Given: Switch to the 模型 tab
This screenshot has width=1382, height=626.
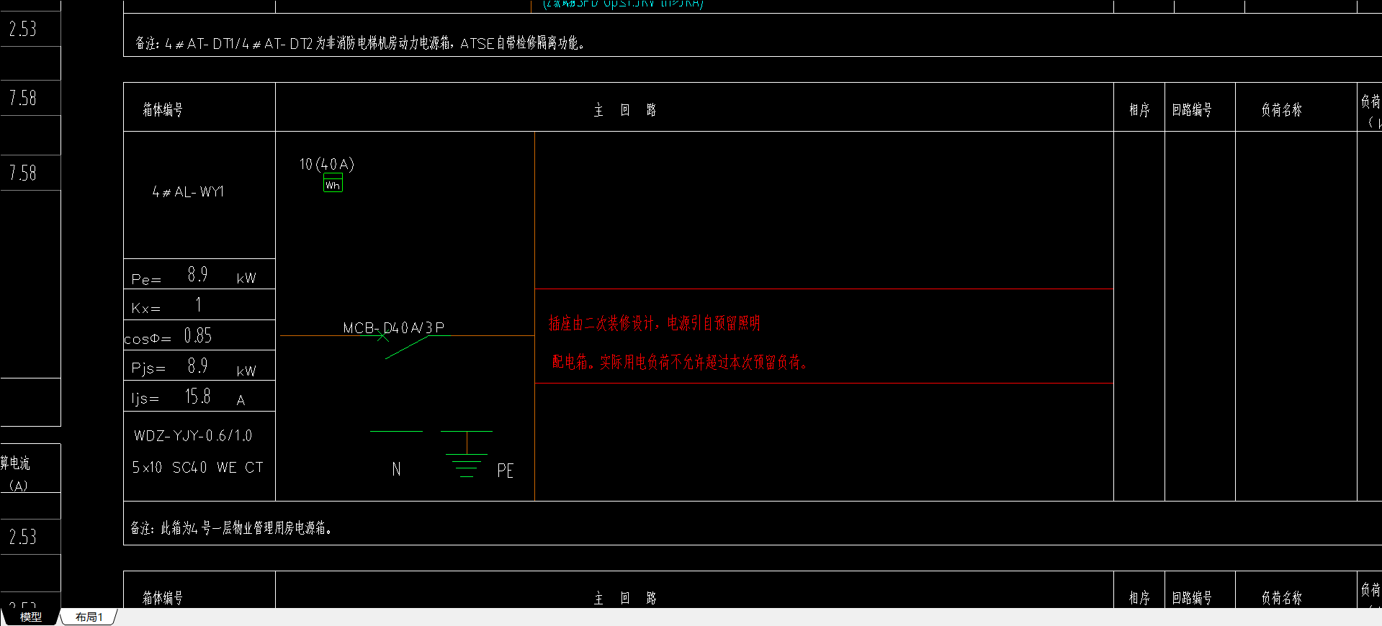Looking at the screenshot, I should [x=30, y=617].
